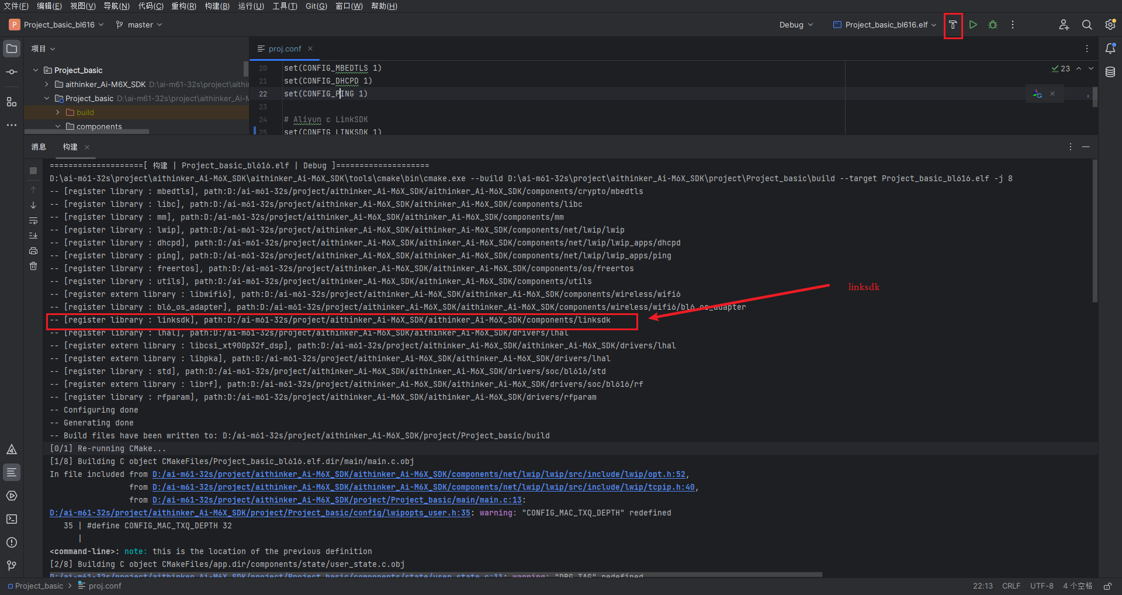Open Project tool window folder icon
The height and width of the screenshot is (595, 1122).
pyautogui.click(x=12, y=49)
